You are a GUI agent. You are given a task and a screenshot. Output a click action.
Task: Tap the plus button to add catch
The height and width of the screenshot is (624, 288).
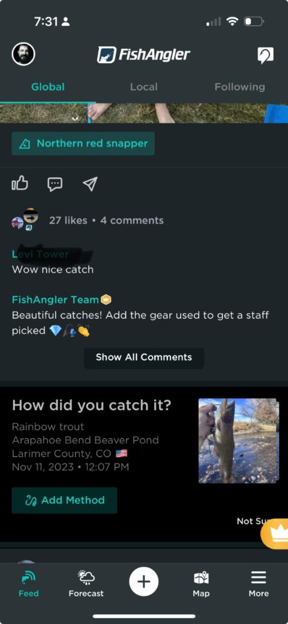[143, 582]
